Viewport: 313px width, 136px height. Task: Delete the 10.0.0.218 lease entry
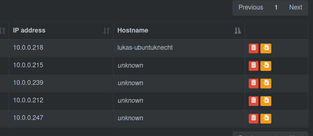pyautogui.click(x=253, y=48)
